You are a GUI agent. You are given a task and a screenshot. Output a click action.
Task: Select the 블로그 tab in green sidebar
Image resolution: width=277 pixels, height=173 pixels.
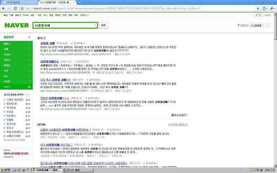click(x=16, y=44)
